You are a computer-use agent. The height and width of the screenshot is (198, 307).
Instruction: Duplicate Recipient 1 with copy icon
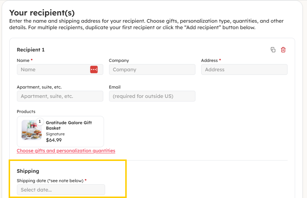point(273,50)
